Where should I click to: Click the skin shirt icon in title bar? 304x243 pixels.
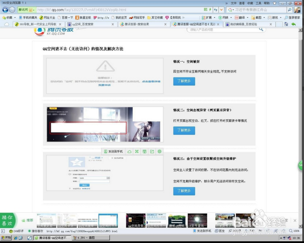click(x=275, y=3)
